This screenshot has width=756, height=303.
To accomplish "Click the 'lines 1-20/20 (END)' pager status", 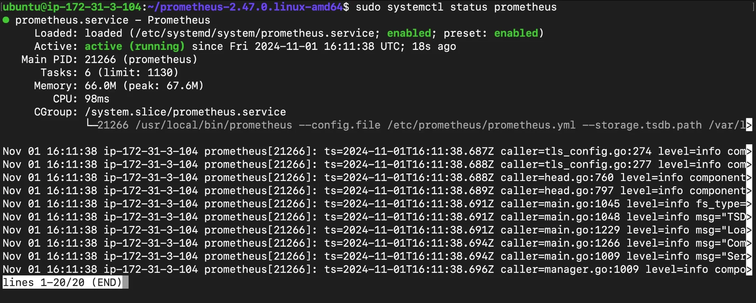I will [x=62, y=282].
